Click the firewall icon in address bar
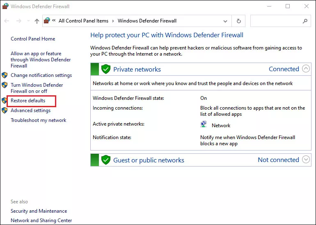Image resolution: width=316 pixels, height=225 pixels. [47, 20]
